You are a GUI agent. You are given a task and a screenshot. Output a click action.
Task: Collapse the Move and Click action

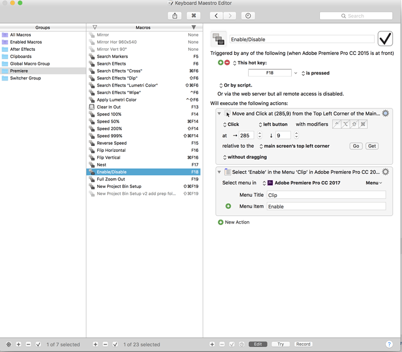click(219, 113)
